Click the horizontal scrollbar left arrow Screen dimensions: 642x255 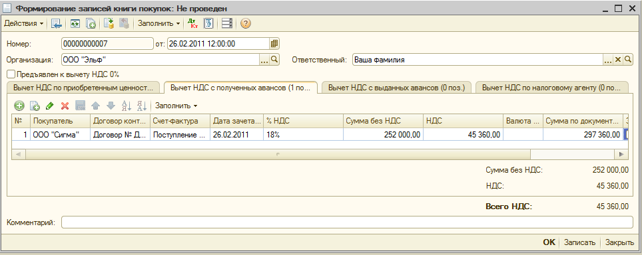point(19,154)
